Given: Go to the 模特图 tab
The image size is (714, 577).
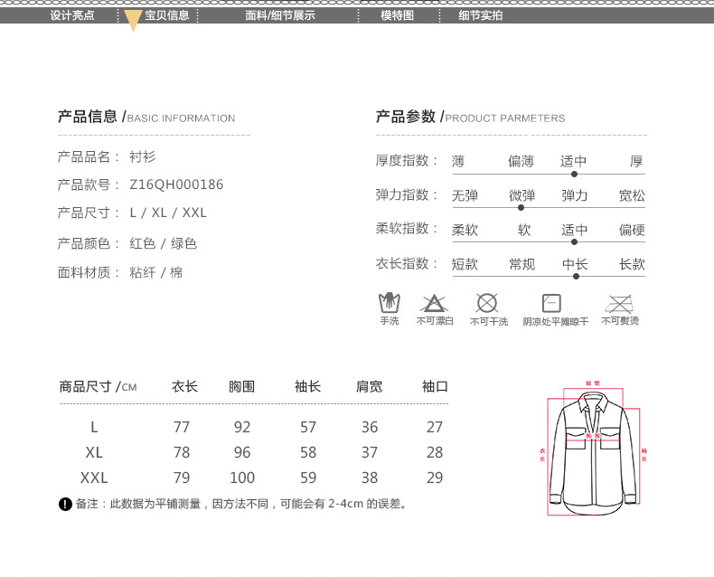Looking at the screenshot, I should (397, 15).
